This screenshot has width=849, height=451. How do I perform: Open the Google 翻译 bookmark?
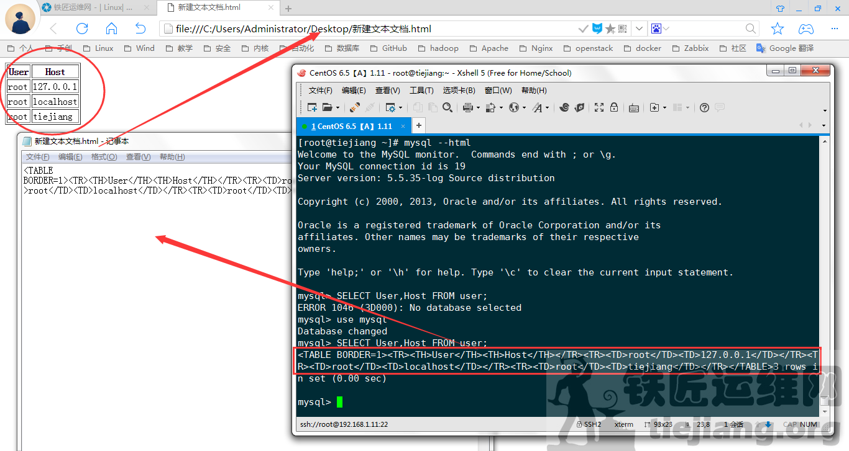click(784, 48)
